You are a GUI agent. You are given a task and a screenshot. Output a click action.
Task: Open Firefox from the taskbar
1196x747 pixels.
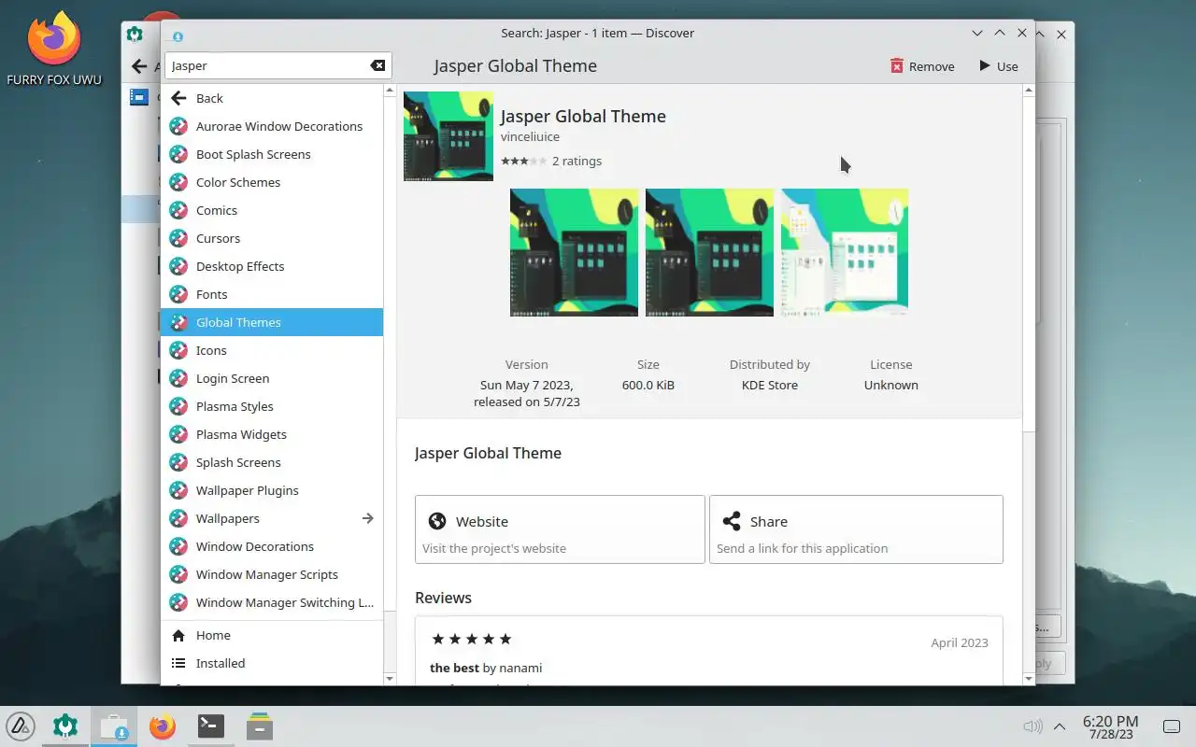163,726
